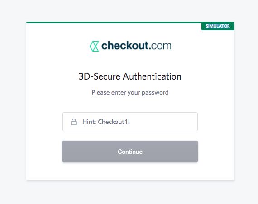Click empty right side of password field

click(165, 122)
